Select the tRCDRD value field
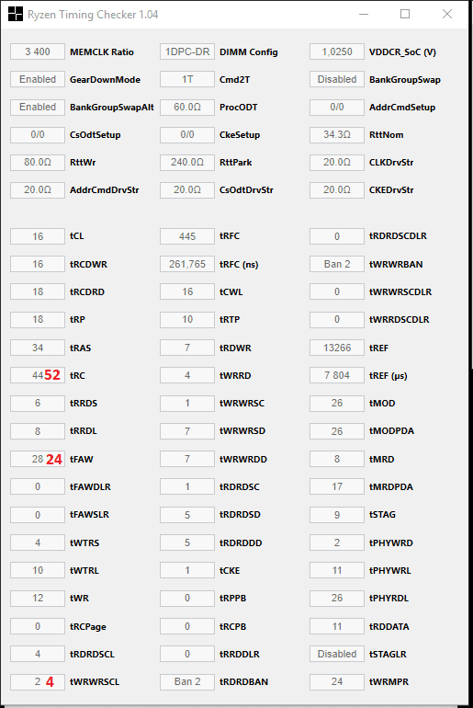The image size is (473, 708). pyautogui.click(x=38, y=291)
